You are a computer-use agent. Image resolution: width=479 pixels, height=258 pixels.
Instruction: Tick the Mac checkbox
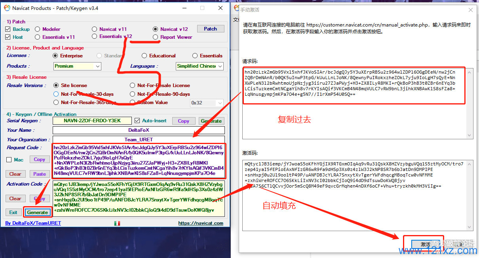coord(9,160)
